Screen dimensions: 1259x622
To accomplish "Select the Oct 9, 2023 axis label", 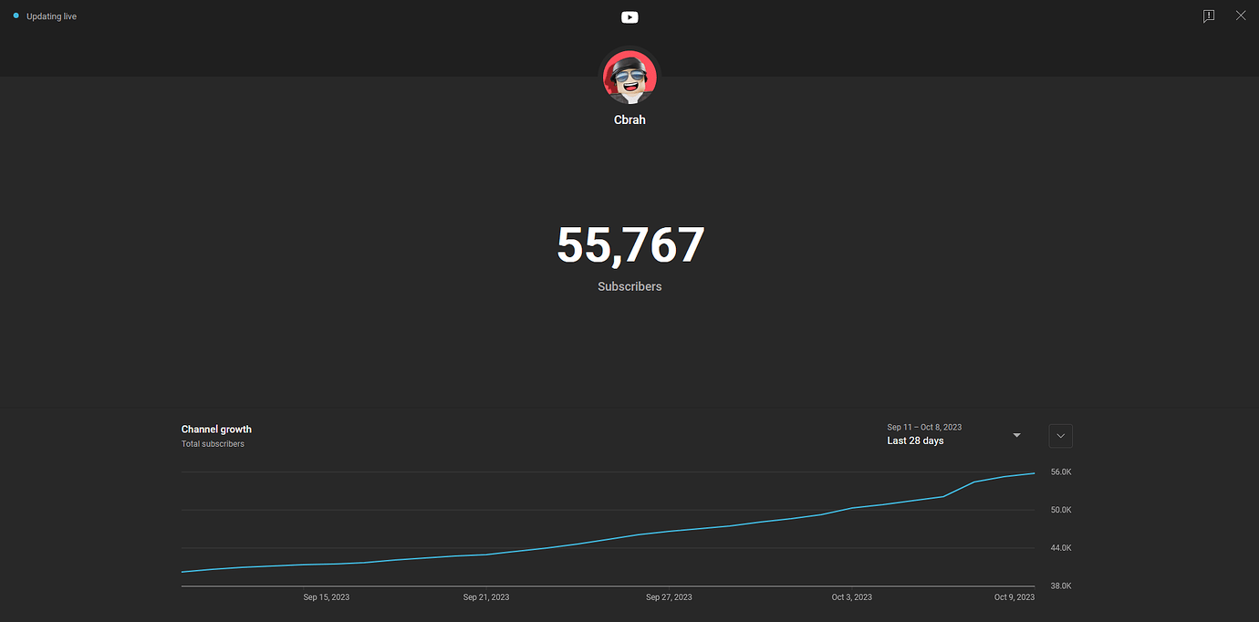I will coord(1014,596).
